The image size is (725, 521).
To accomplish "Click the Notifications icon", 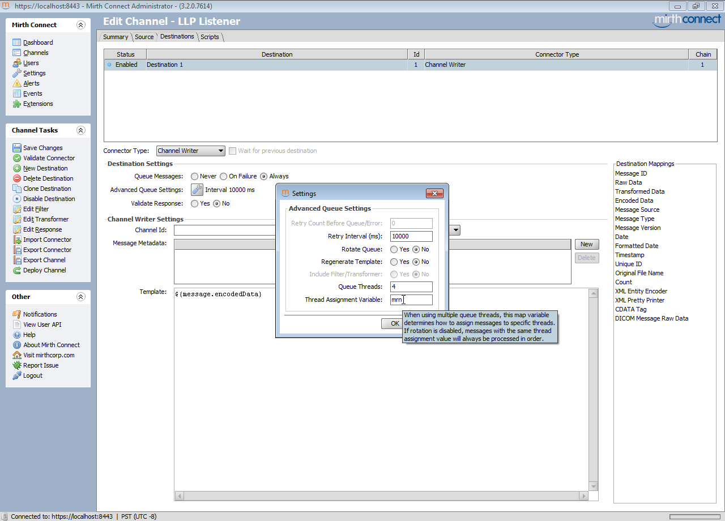I will coord(17,314).
